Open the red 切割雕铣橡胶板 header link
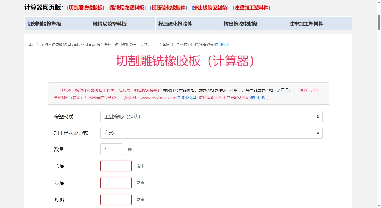This screenshot has height=208, width=381. pos(86,8)
